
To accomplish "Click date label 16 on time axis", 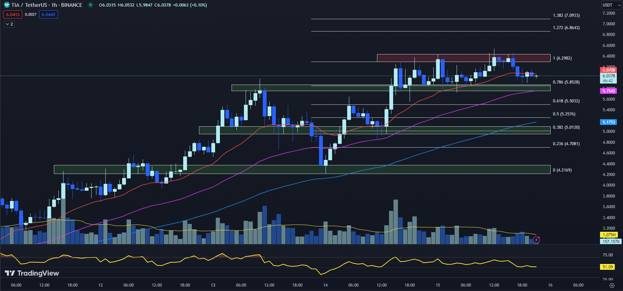I will coord(550,285).
